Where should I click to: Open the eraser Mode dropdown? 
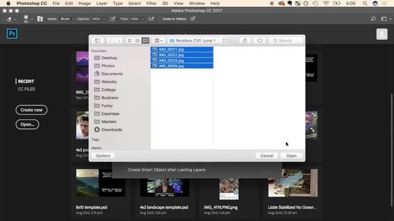pos(67,19)
